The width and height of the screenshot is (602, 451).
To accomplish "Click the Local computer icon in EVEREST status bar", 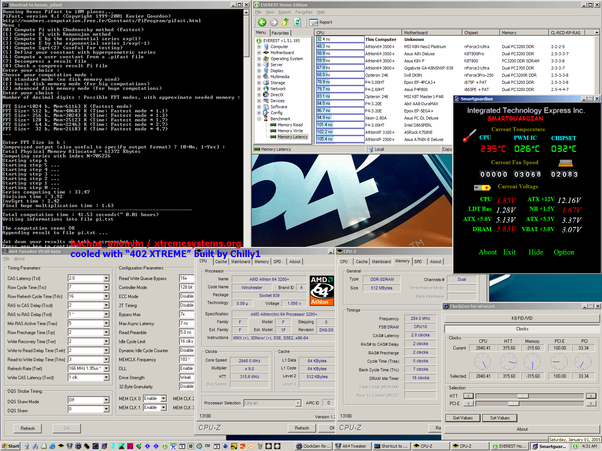I will pos(371,149).
